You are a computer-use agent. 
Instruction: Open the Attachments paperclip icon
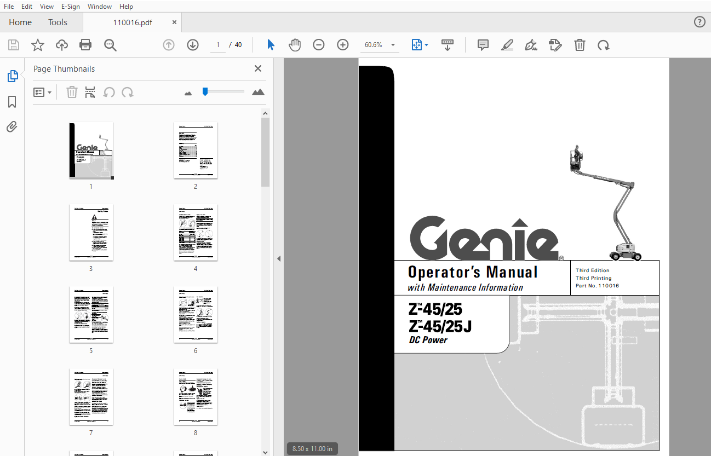point(12,127)
